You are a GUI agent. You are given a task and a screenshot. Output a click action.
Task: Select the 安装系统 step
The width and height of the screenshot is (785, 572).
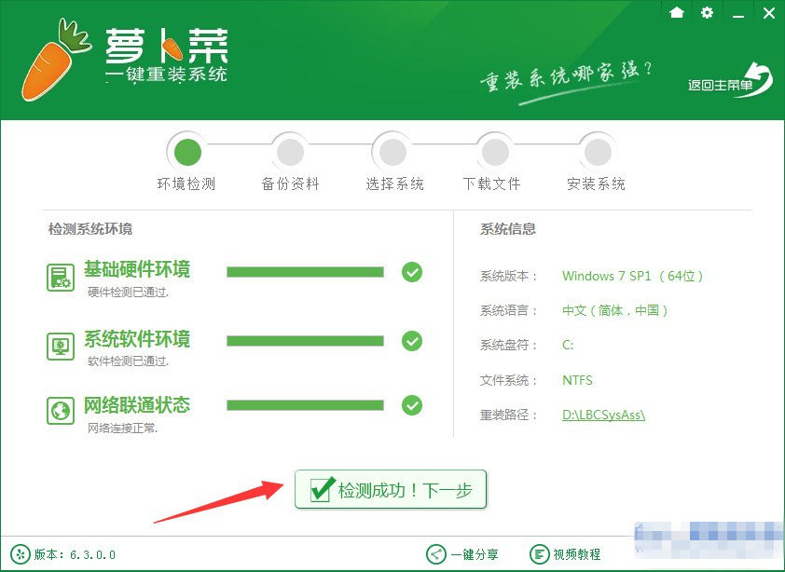pyautogui.click(x=598, y=152)
